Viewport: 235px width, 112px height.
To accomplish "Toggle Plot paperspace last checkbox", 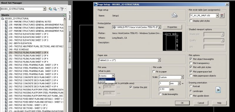I will pyautogui.click(x=191, y=72).
